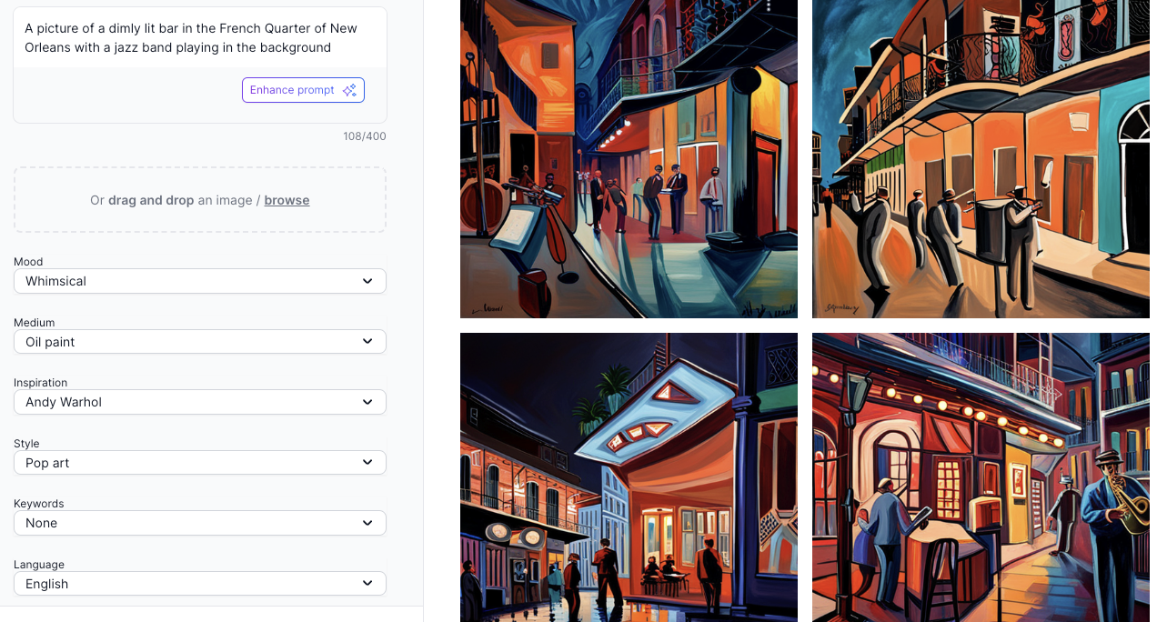This screenshot has width=1157, height=622.
Task: Click the Medium dropdown chevron arrow
Action: coord(367,342)
